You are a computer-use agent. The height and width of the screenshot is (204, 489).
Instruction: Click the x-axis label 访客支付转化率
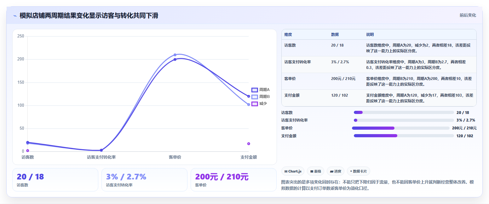pyautogui.click(x=101, y=157)
